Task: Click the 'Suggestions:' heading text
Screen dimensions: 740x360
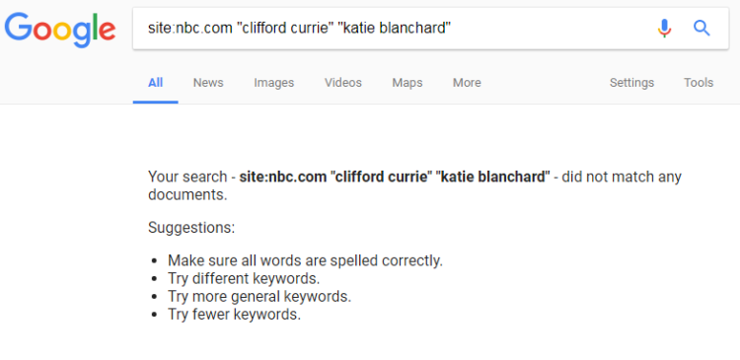Action: coord(191,228)
